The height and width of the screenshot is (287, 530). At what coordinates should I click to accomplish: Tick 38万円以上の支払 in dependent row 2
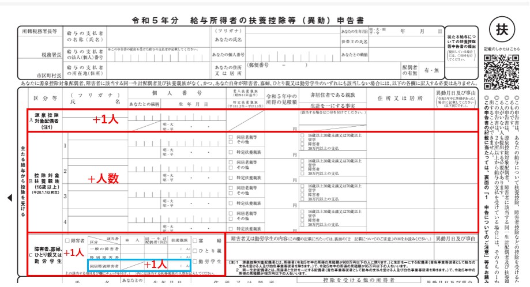(302, 173)
